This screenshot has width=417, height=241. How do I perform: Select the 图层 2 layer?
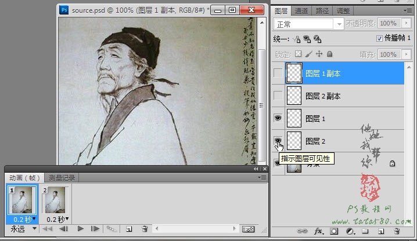[344, 141]
